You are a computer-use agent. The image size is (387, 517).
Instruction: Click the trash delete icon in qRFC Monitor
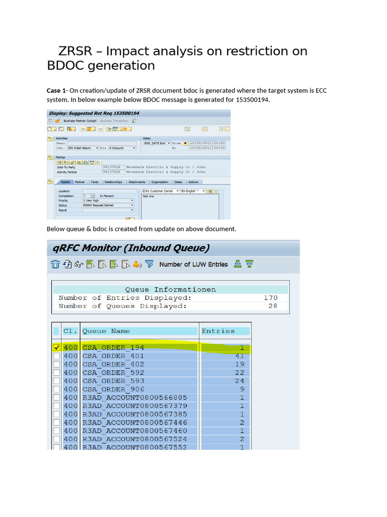click(x=55, y=264)
